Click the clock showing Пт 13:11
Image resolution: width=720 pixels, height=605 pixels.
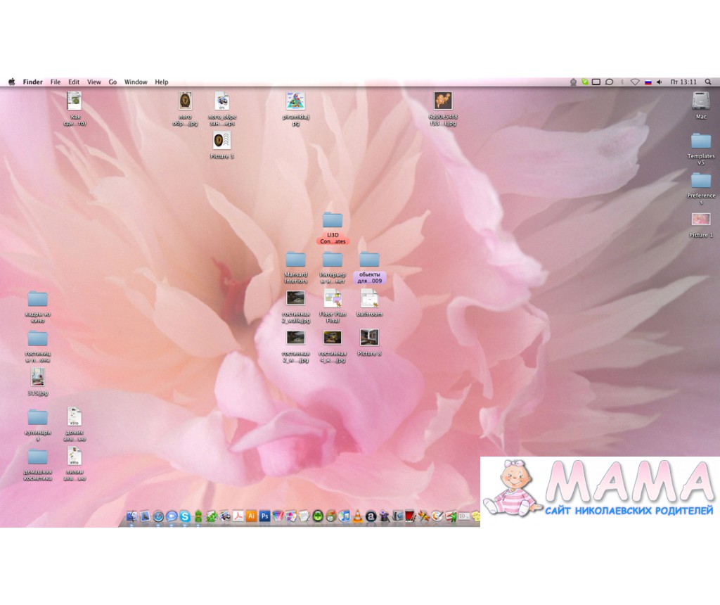coord(683,82)
